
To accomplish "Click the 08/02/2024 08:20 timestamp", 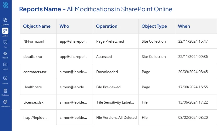I will [193, 118].
